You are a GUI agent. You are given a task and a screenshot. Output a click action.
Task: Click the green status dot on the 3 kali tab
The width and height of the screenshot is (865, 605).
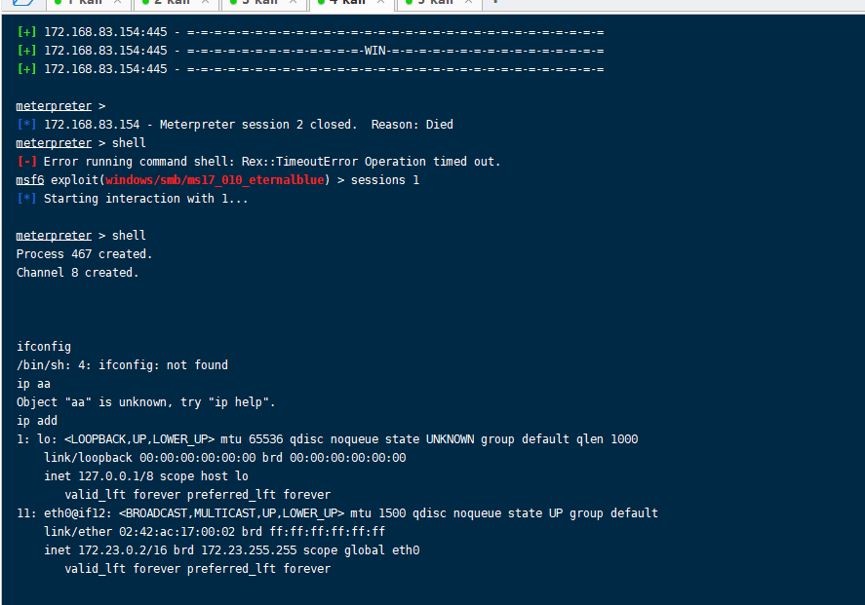click(233, 2)
